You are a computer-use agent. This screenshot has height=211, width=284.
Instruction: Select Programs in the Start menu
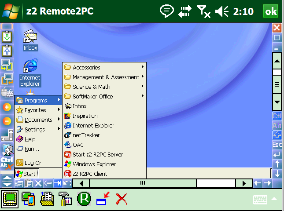click(38, 100)
